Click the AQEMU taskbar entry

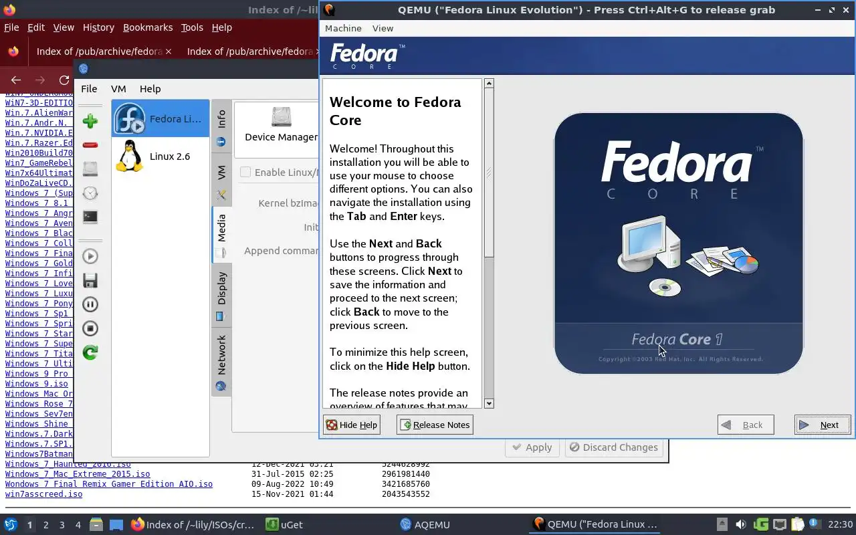(x=425, y=525)
